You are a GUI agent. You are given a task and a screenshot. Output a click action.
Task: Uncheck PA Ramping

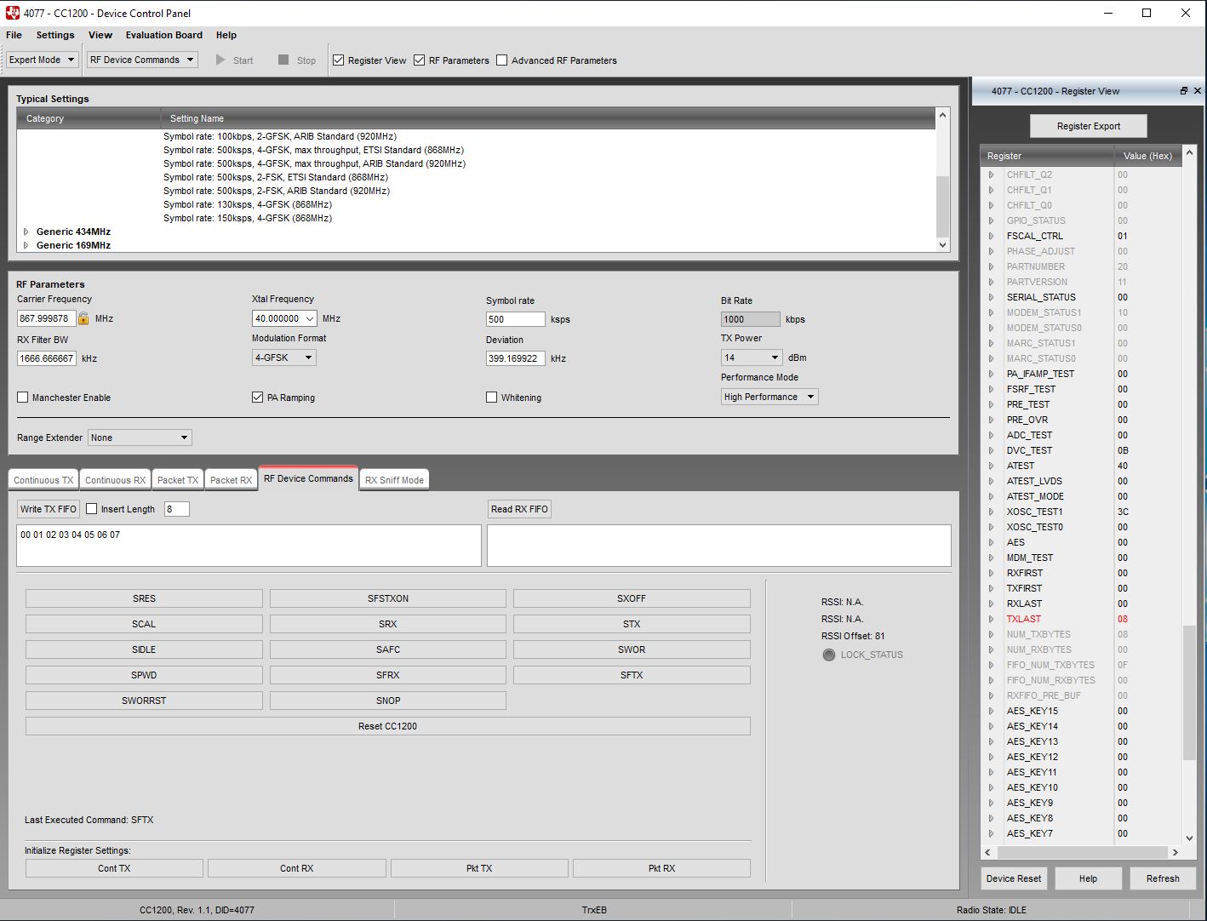pos(258,398)
